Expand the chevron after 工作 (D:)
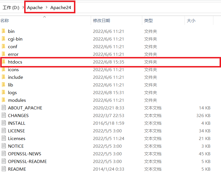The height and width of the screenshot is (180, 221). (23, 7)
